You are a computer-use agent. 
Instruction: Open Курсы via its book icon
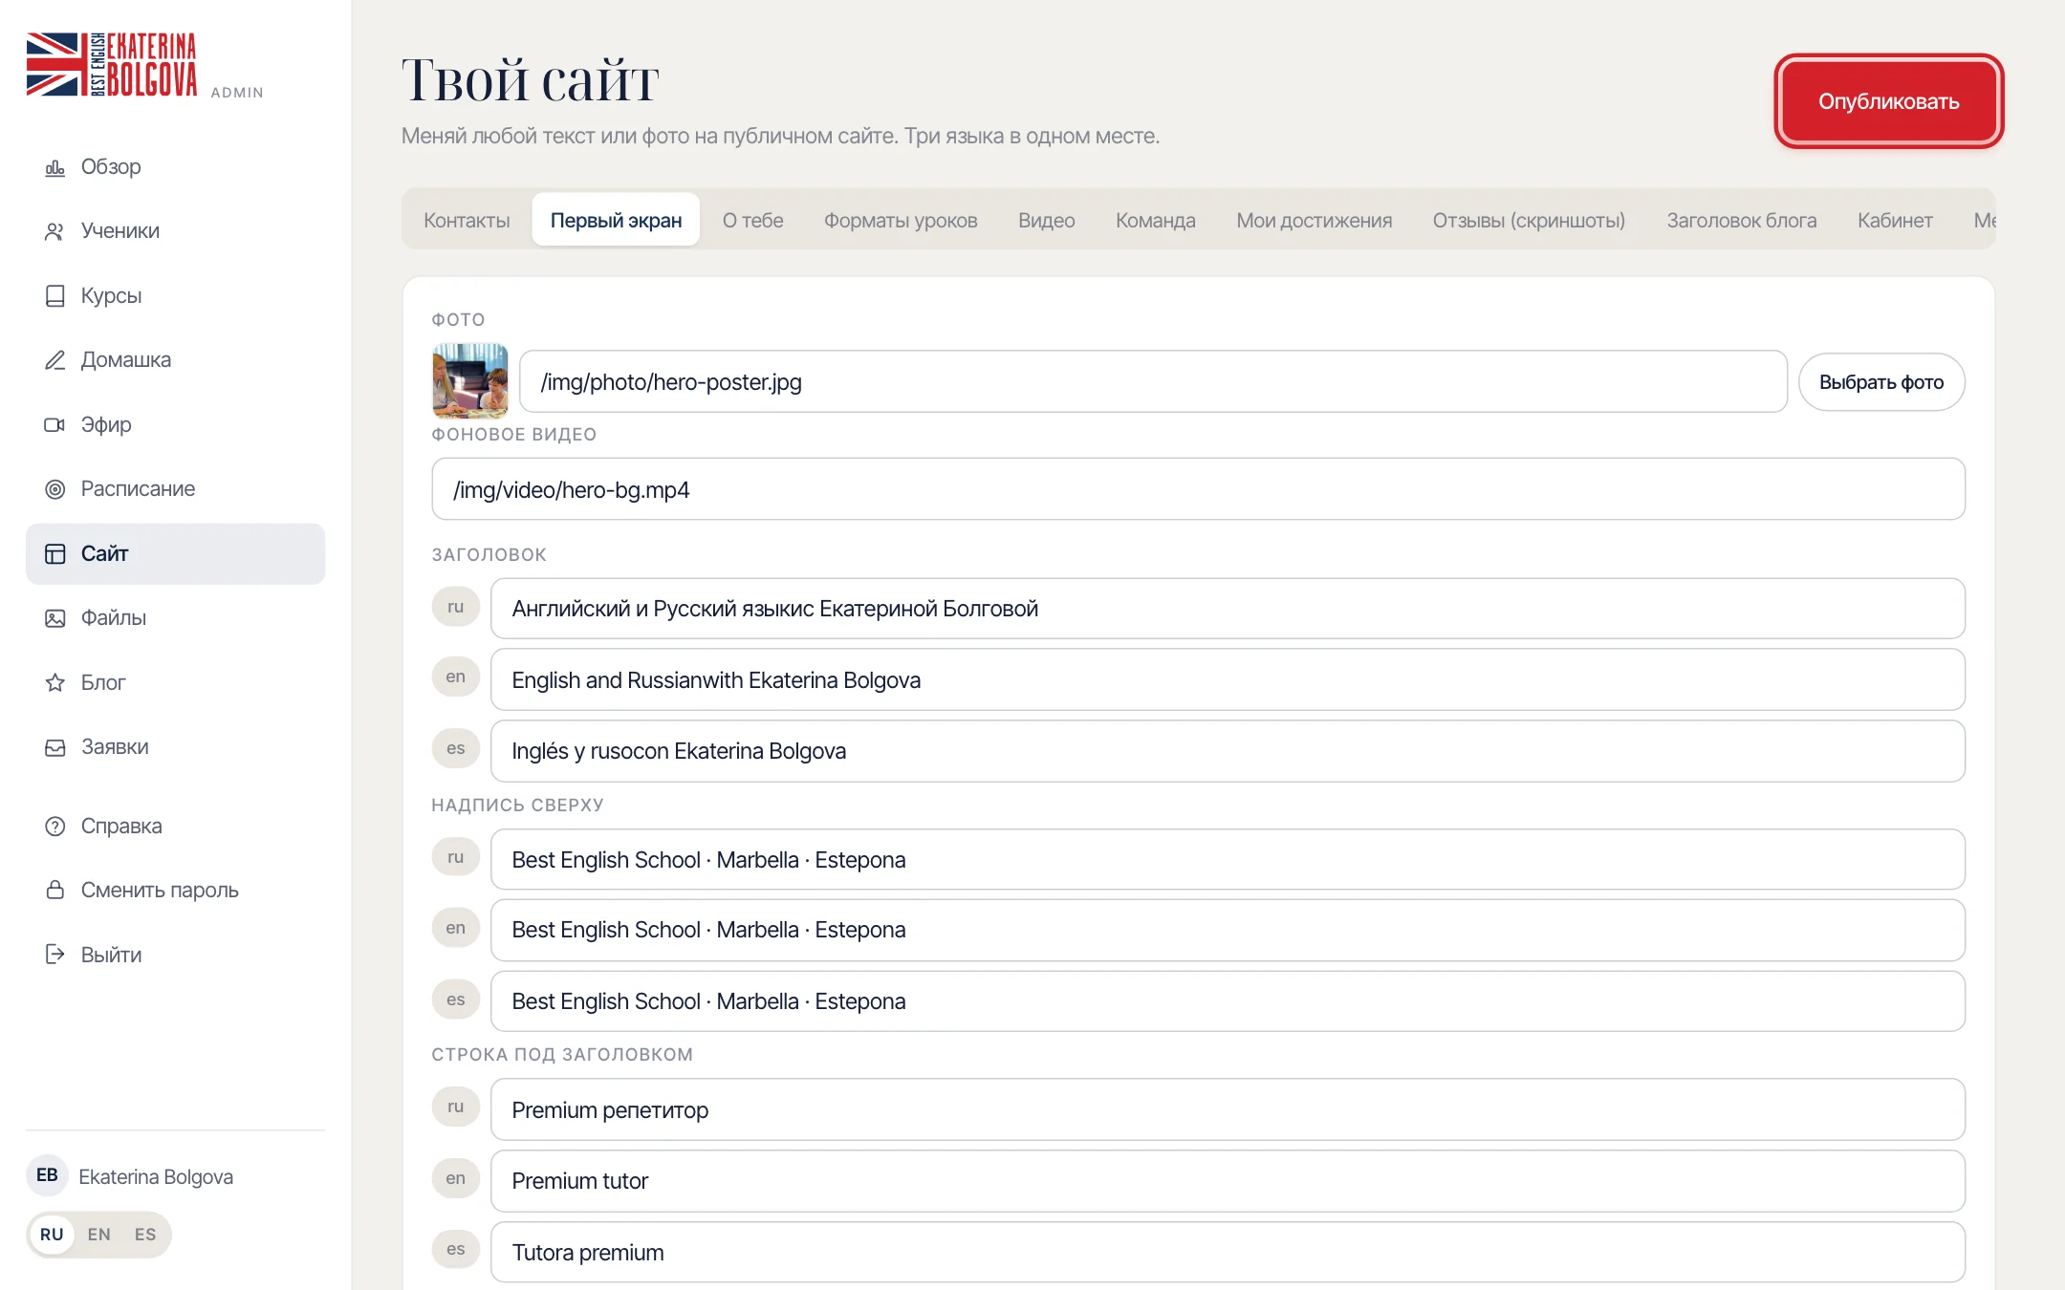54,296
